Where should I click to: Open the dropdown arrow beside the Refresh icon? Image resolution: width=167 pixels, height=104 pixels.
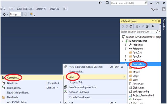point(7,14)
